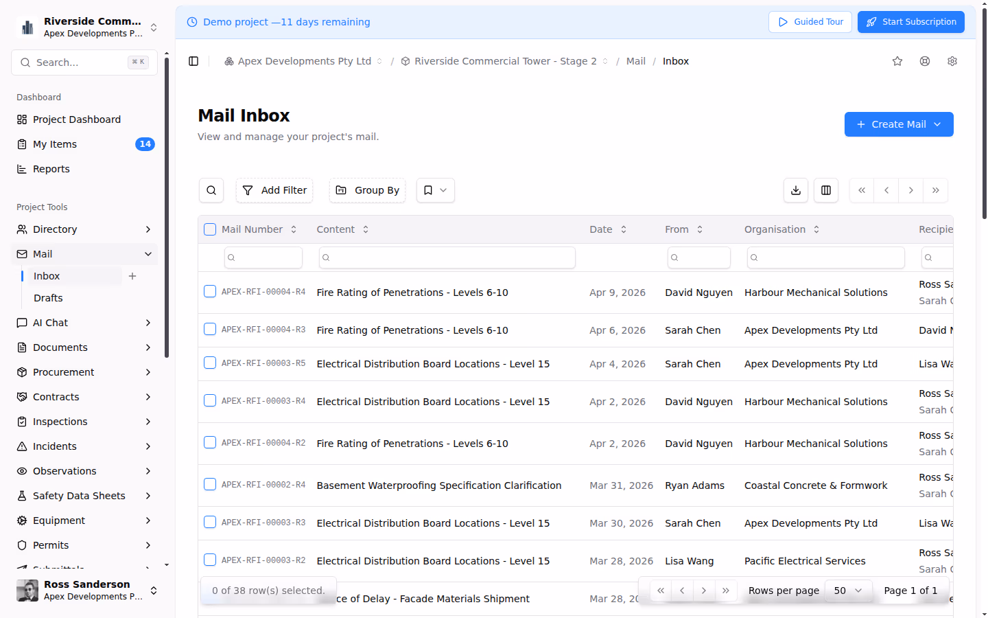This screenshot has height=618, width=988.
Task: Check the checkbox for mail APEX-RFI-00004-R4
Action: [210, 291]
